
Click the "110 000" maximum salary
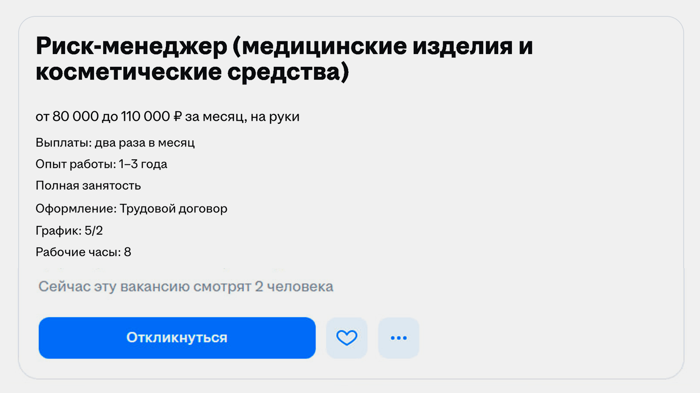click(x=145, y=117)
